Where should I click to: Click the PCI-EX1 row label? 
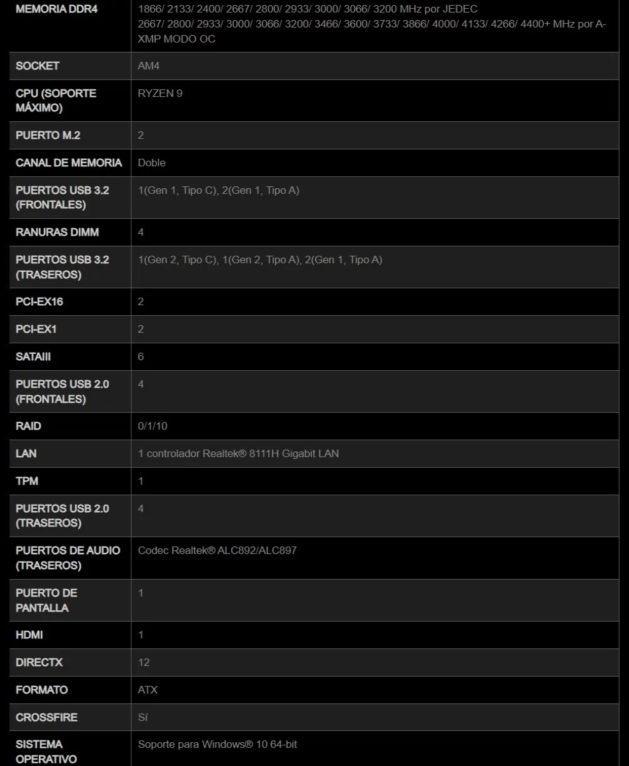point(36,329)
